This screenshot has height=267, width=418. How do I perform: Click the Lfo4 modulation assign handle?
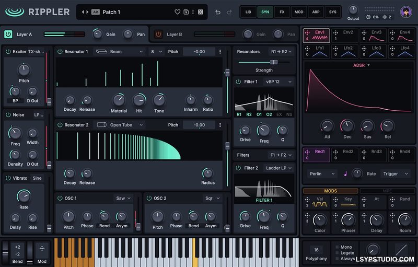(392, 48)
